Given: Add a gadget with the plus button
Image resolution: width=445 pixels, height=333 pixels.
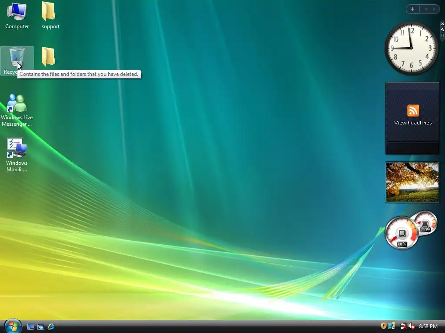Looking at the screenshot, I should pyautogui.click(x=412, y=10).
